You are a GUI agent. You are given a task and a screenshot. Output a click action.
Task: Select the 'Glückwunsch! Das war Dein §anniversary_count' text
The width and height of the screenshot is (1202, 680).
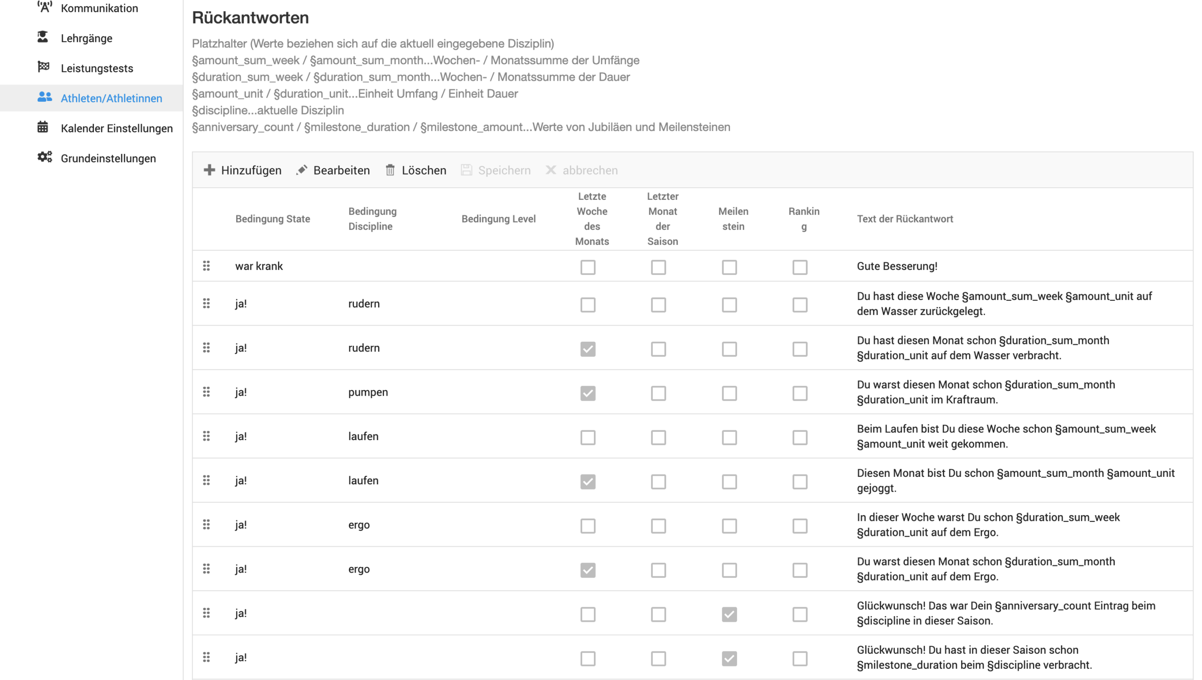[x=1006, y=613]
